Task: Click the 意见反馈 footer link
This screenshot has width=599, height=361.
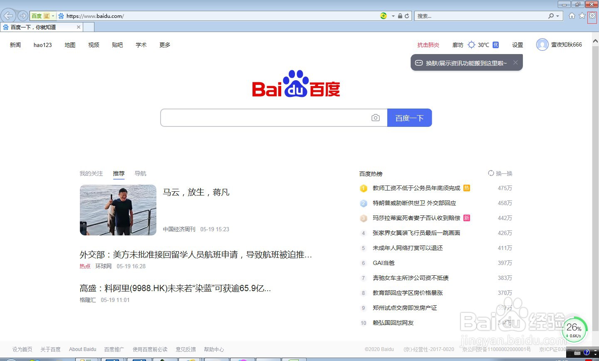Action: pos(186,349)
